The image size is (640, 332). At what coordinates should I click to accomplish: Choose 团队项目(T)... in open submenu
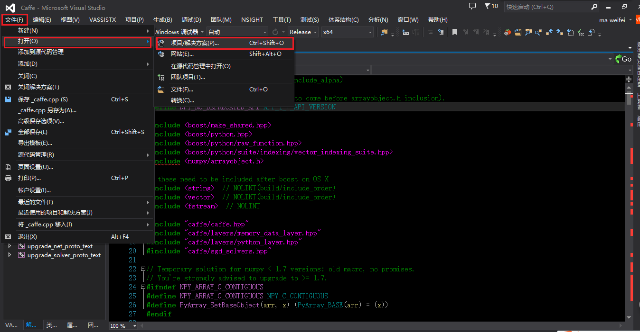click(x=225, y=77)
